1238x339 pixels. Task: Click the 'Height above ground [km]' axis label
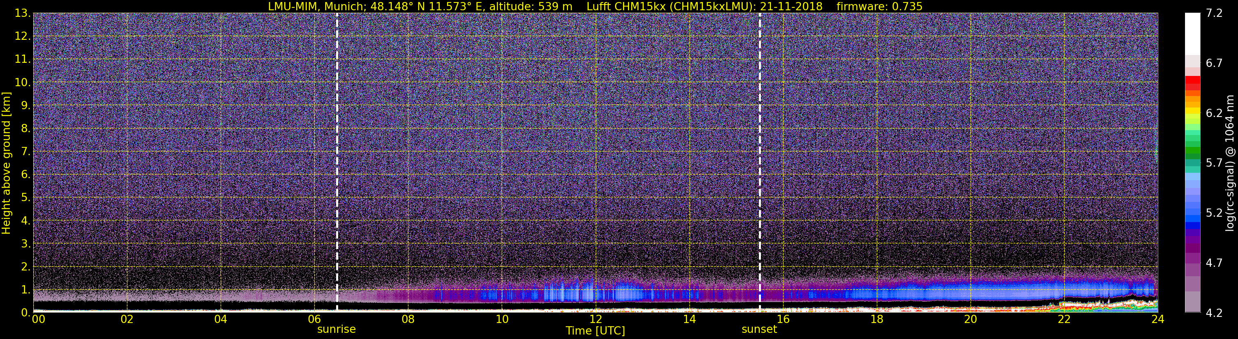[6, 163]
